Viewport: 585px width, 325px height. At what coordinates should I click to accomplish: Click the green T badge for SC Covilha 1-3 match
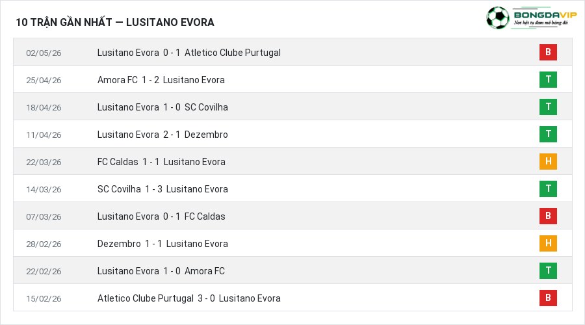coord(548,188)
